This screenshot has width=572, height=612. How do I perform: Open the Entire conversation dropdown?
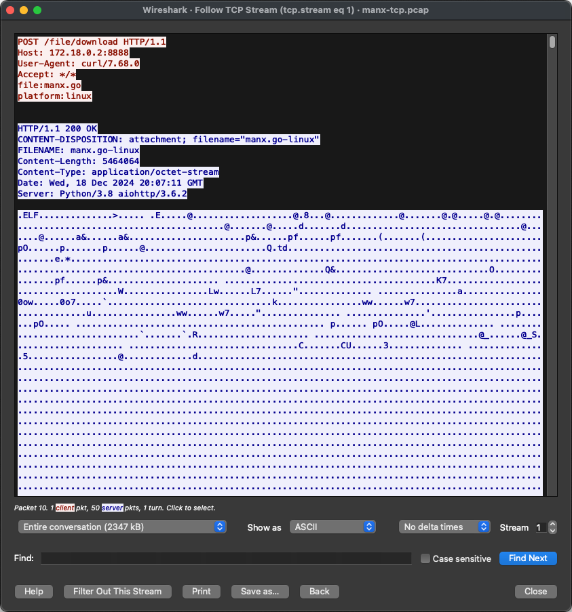[122, 527]
